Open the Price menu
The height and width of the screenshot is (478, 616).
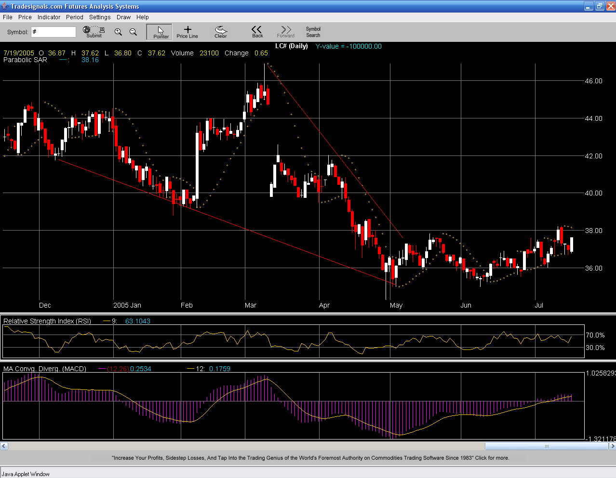click(25, 17)
